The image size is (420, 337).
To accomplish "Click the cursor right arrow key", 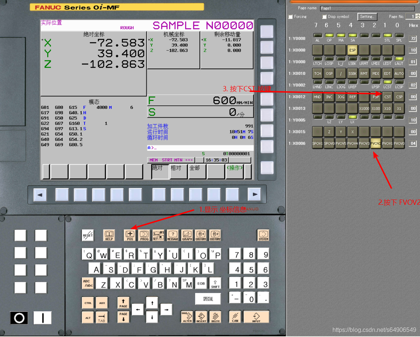I will coord(166,310).
